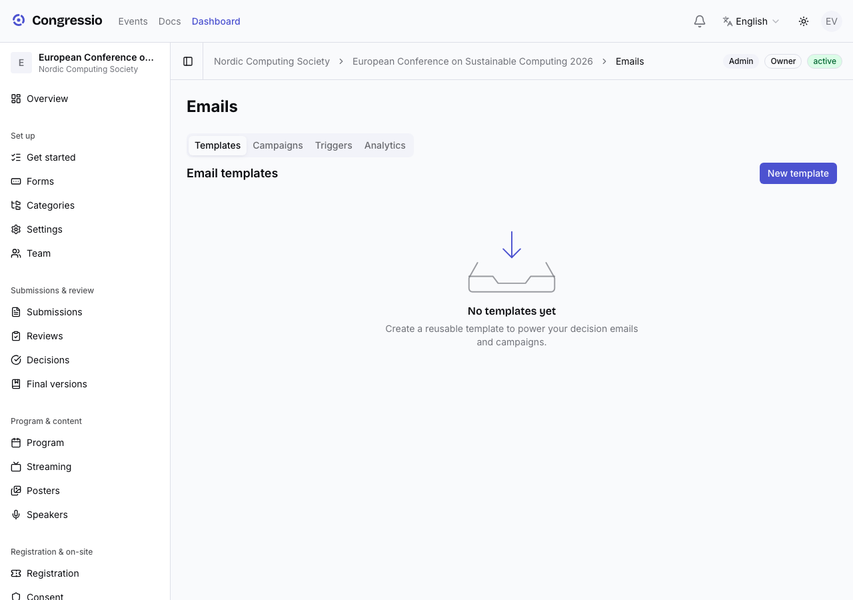The width and height of the screenshot is (853, 600).
Task: Click the Submissions document icon
Action: (x=16, y=312)
